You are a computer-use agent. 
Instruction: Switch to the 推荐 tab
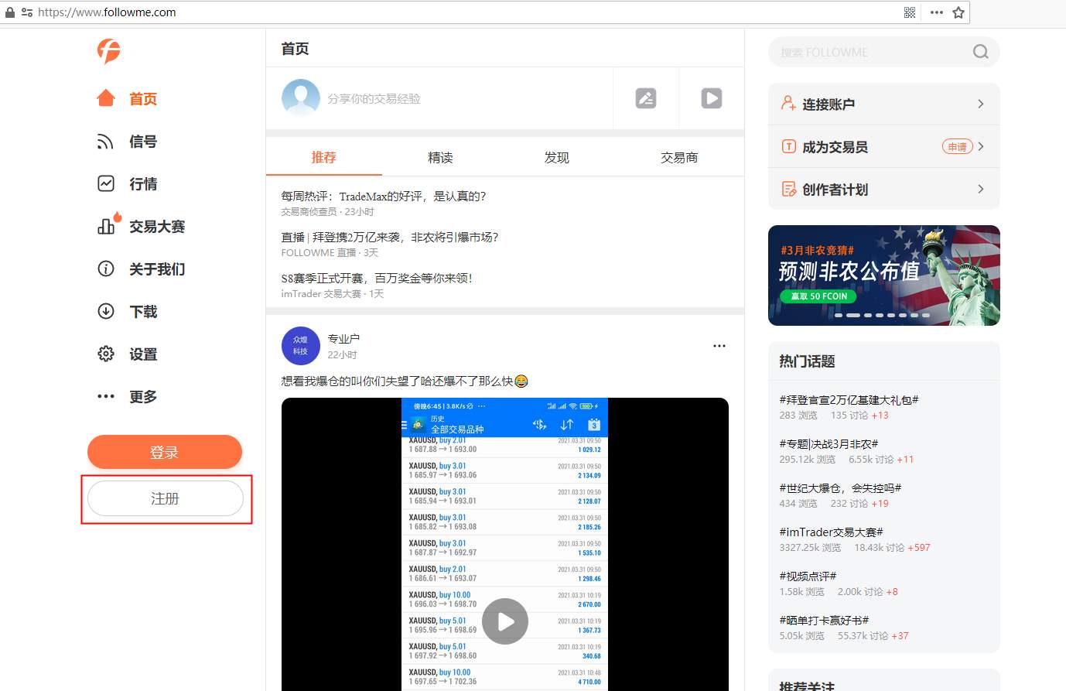pos(324,157)
